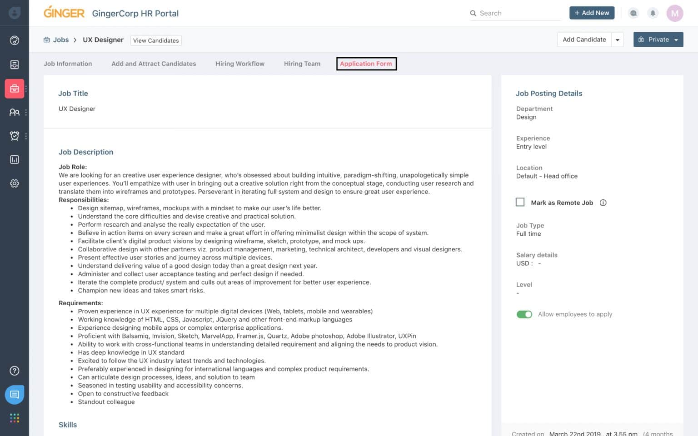Viewport: 698px width, 436px height.
Task: Click the jobs briefcase sidebar icon
Action: (15, 89)
